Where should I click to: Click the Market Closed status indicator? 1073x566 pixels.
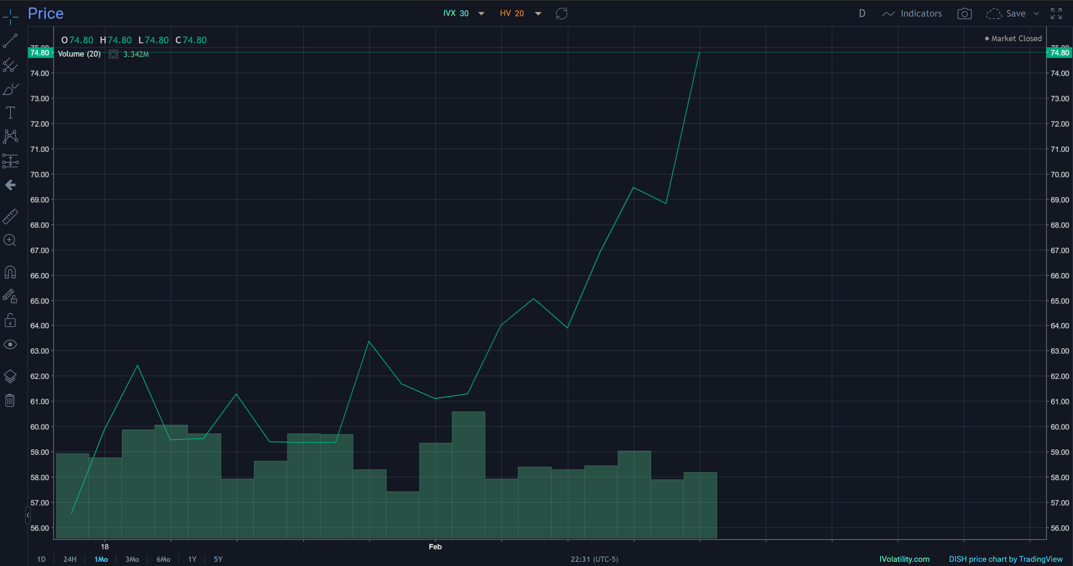coord(1013,38)
